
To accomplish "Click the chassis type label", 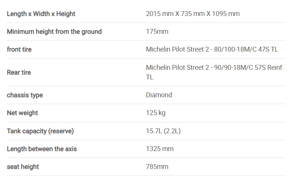I will coord(25,95).
